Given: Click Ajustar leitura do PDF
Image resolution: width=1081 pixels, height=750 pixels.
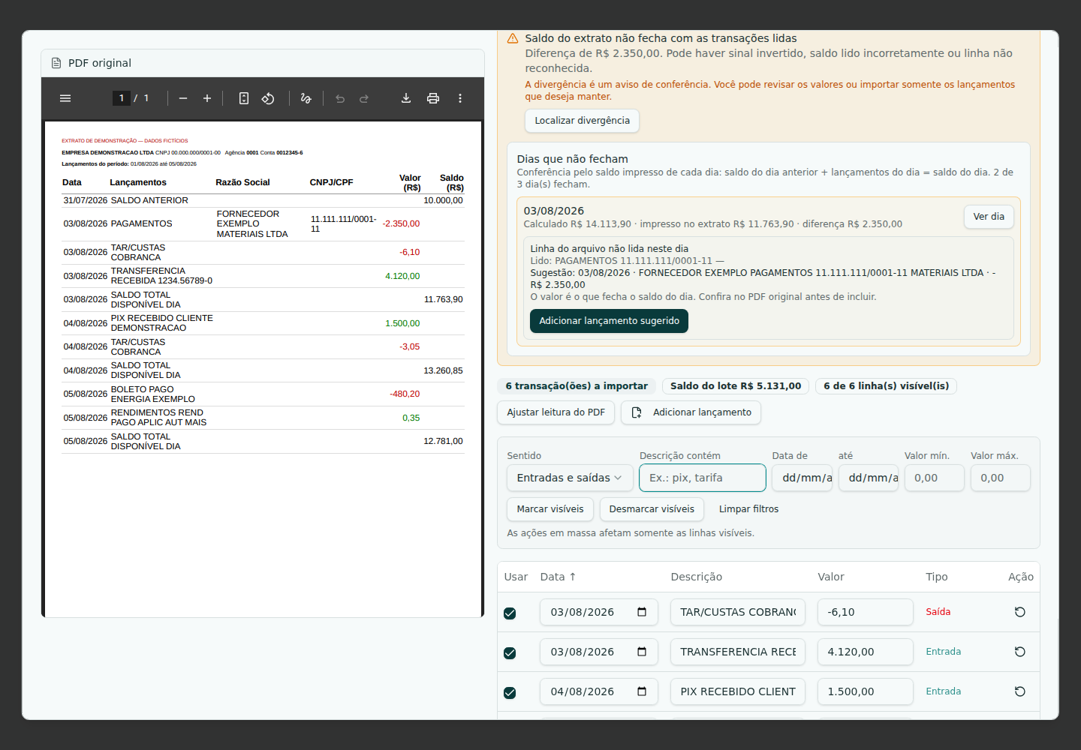Looking at the screenshot, I should 556,412.
